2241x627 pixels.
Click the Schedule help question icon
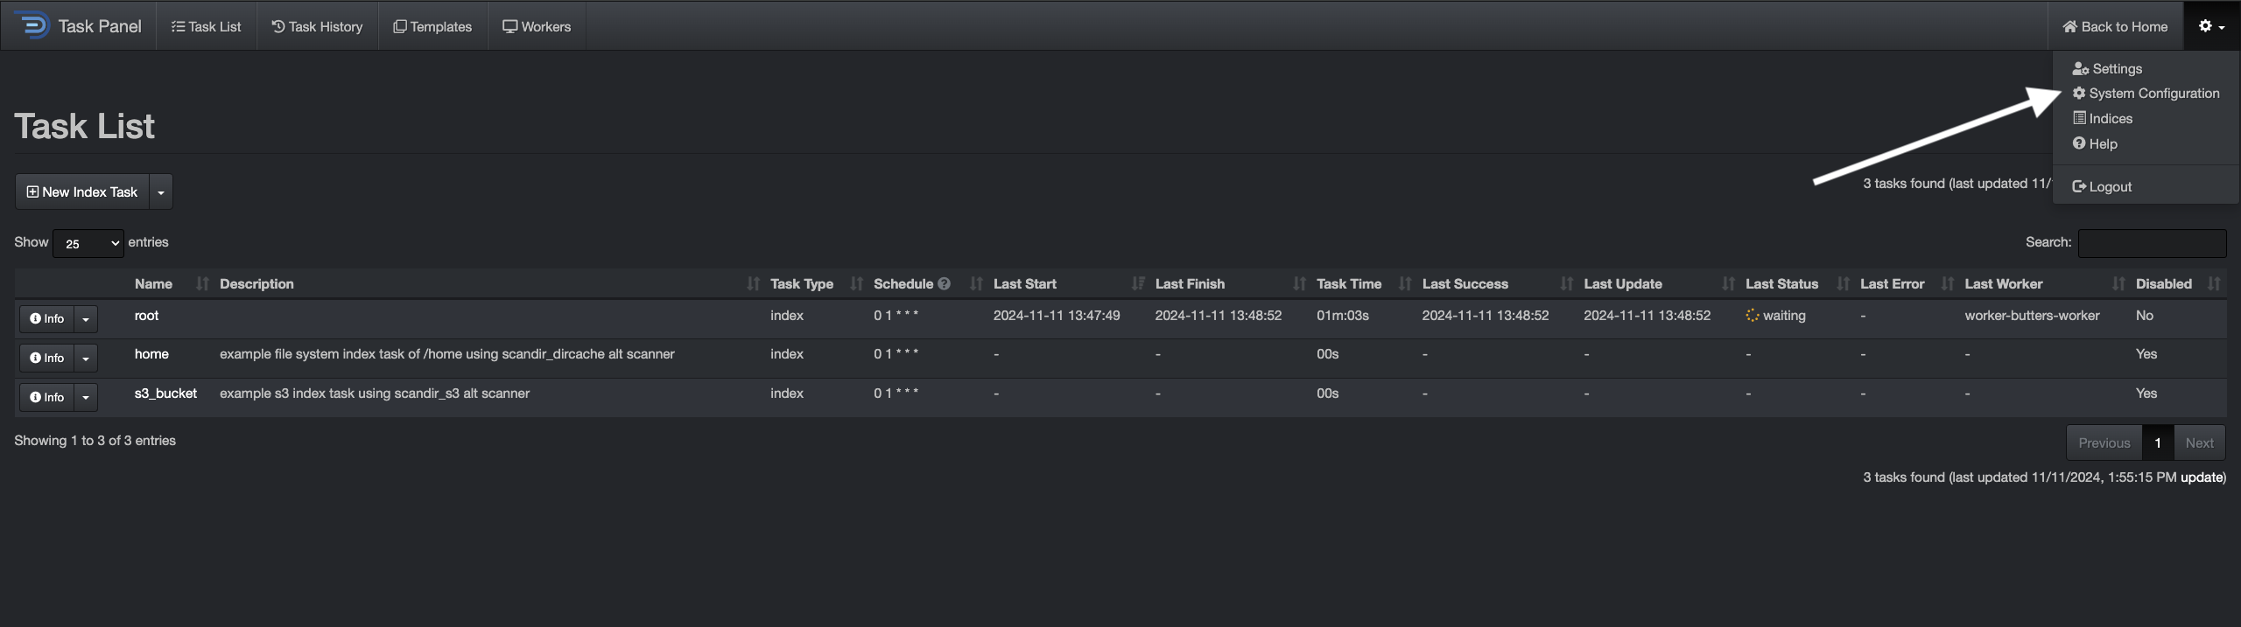point(944,284)
